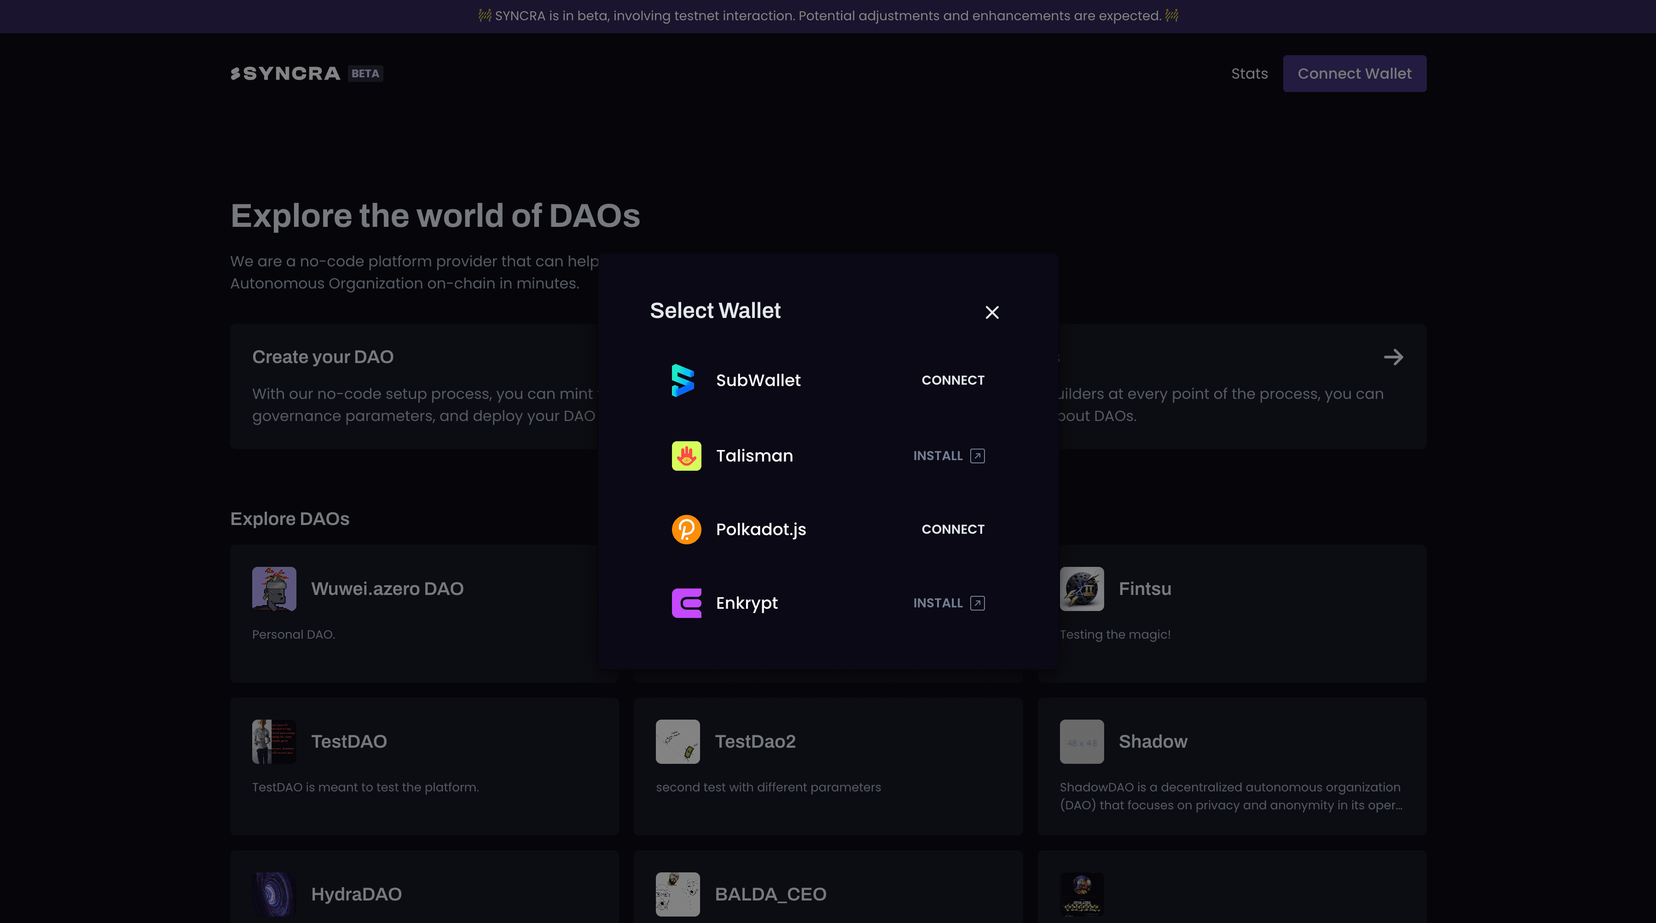Open the TestDAO avatar thumbnail
This screenshot has width=1656, height=923.
tap(274, 742)
